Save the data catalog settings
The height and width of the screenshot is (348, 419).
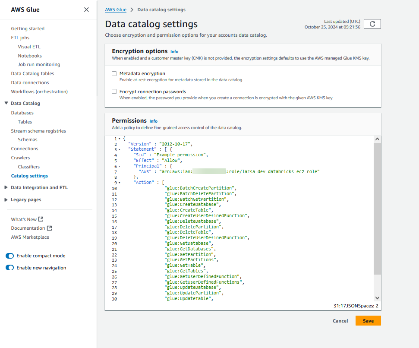point(368,321)
